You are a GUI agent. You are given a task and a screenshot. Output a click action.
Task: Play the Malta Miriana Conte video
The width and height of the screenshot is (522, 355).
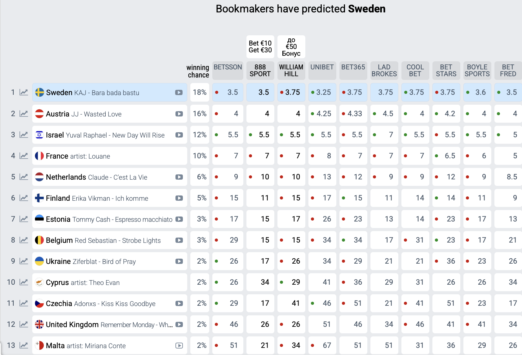click(179, 345)
